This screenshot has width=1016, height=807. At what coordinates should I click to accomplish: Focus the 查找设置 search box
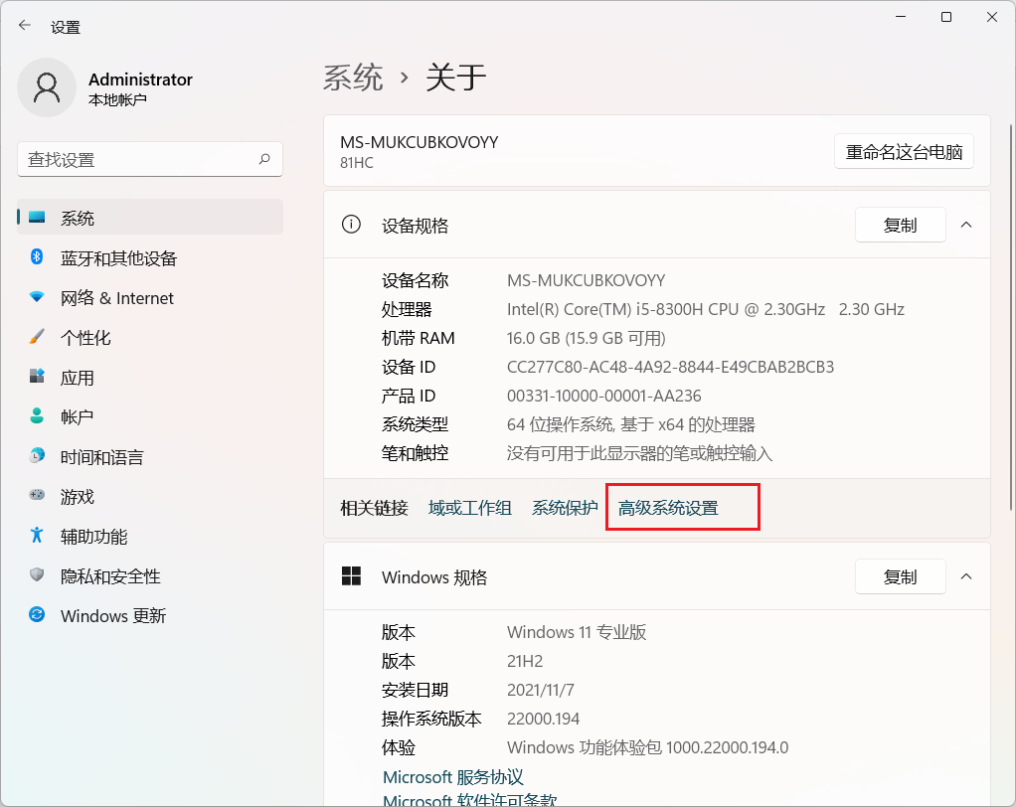tap(150, 159)
